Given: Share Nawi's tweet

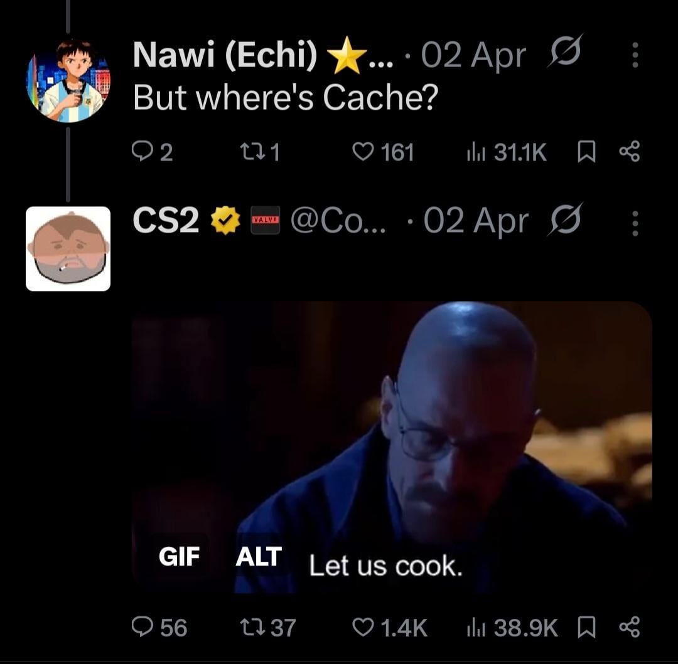Looking at the screenshot, I should [630, 152].
